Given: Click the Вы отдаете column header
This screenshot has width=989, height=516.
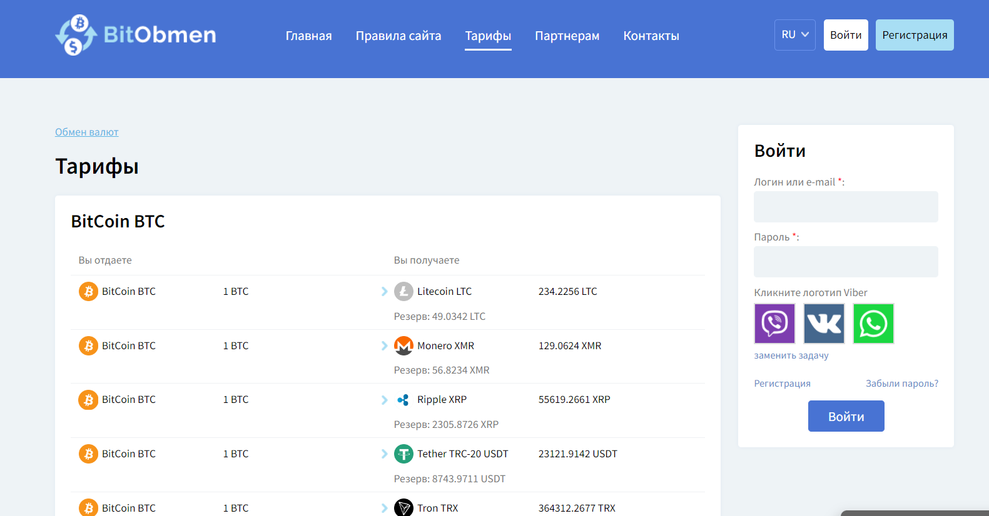Looking at the screenshot, I should tap(105, 260).
